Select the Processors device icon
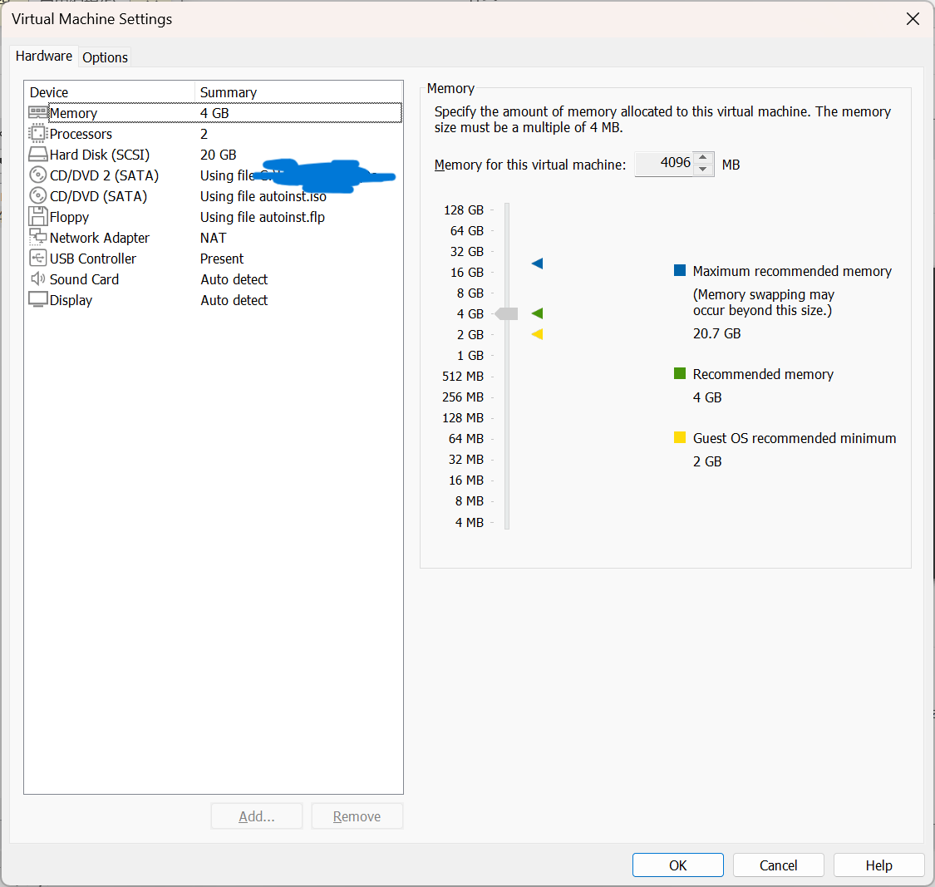935x887 pixels. 37,133
